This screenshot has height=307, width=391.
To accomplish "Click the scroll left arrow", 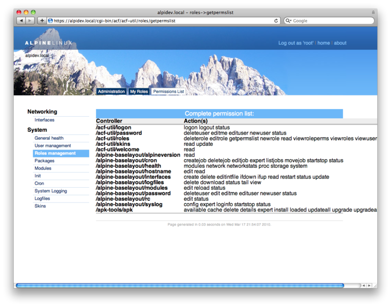I will (x=364, y=286).
